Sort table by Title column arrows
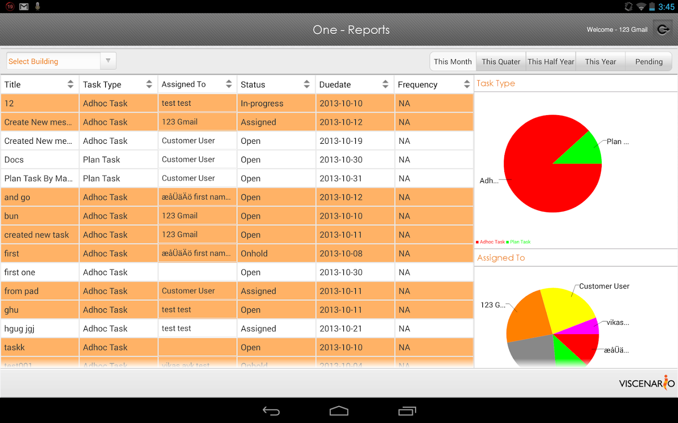Viewport: 678px width, 423px height. pyautogui.click(x=71, y=85)
